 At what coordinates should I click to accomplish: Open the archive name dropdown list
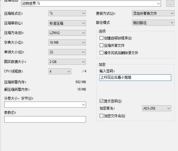[x=158, y=3]
